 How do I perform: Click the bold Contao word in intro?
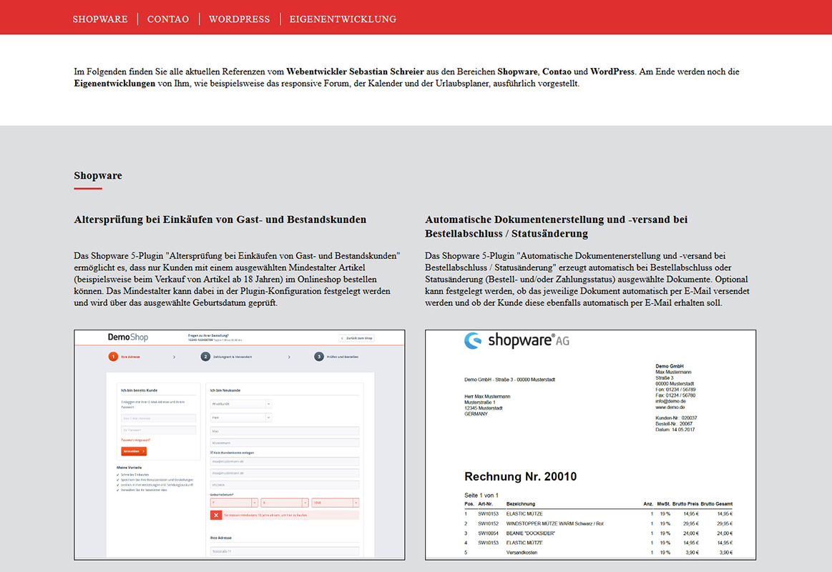tap(557, 71)
